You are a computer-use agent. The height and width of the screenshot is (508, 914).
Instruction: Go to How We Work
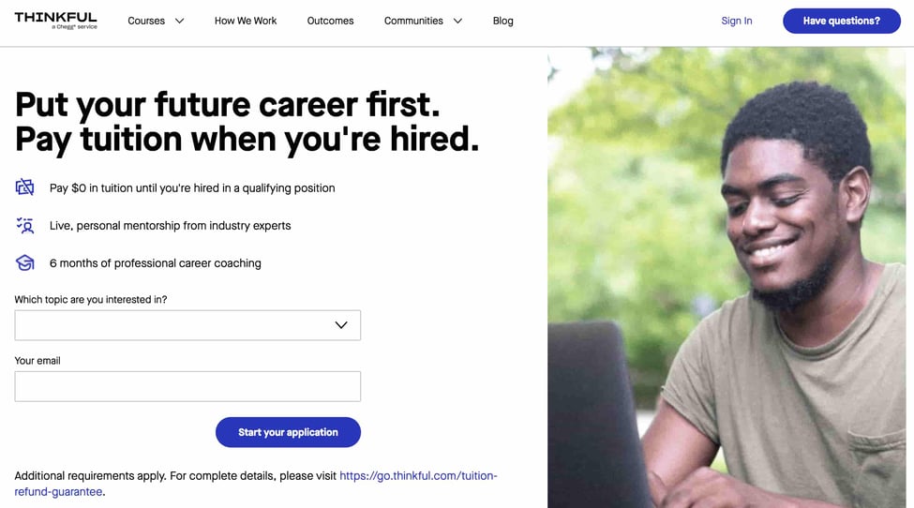click(246, 21)
